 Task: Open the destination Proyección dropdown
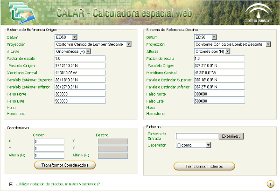[x=232, y=44]
